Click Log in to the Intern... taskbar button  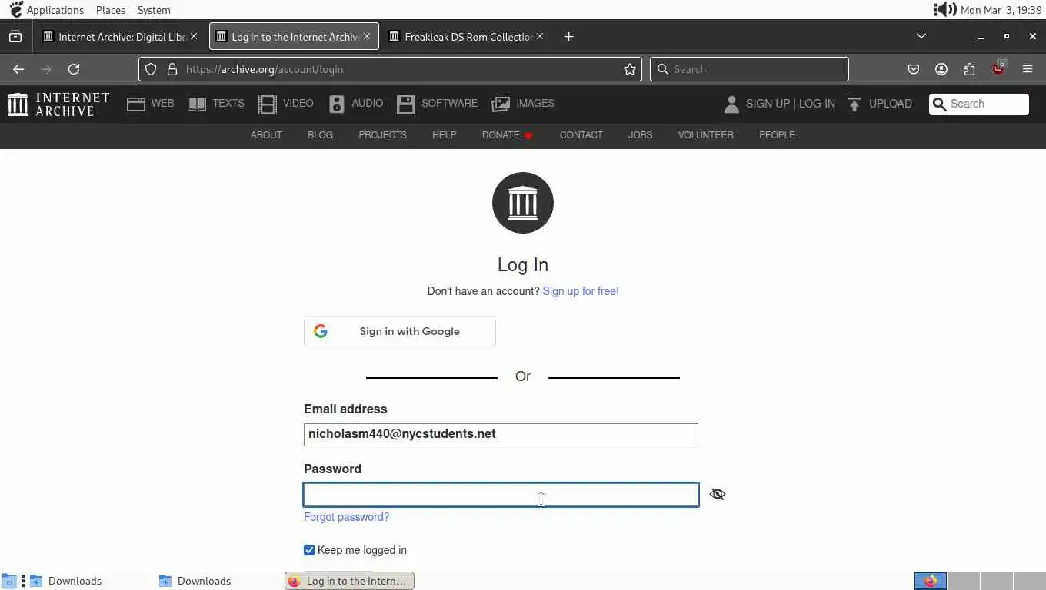click(349, 581)
